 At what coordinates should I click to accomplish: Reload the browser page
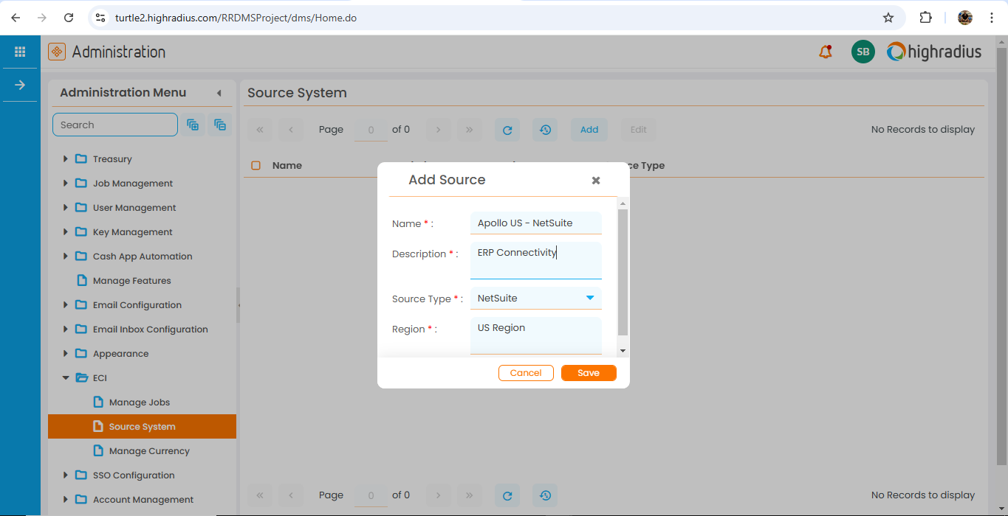[69, 18]
